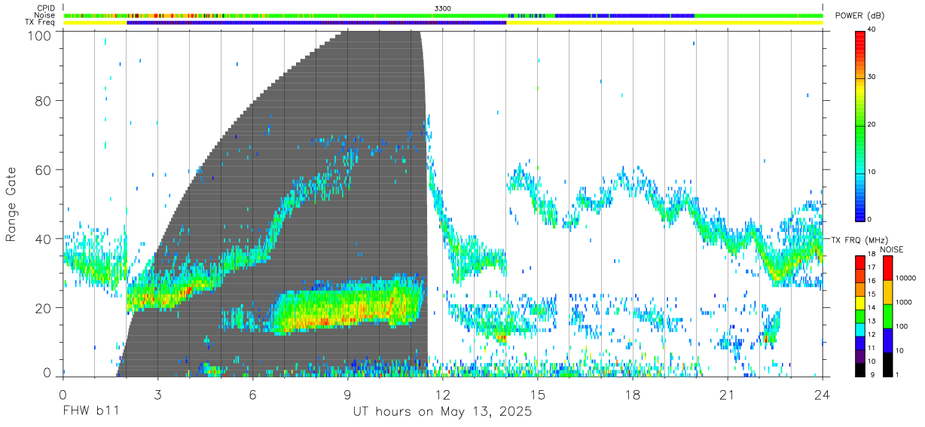Click the UT hours axis tick '6'

pos(252,395)
